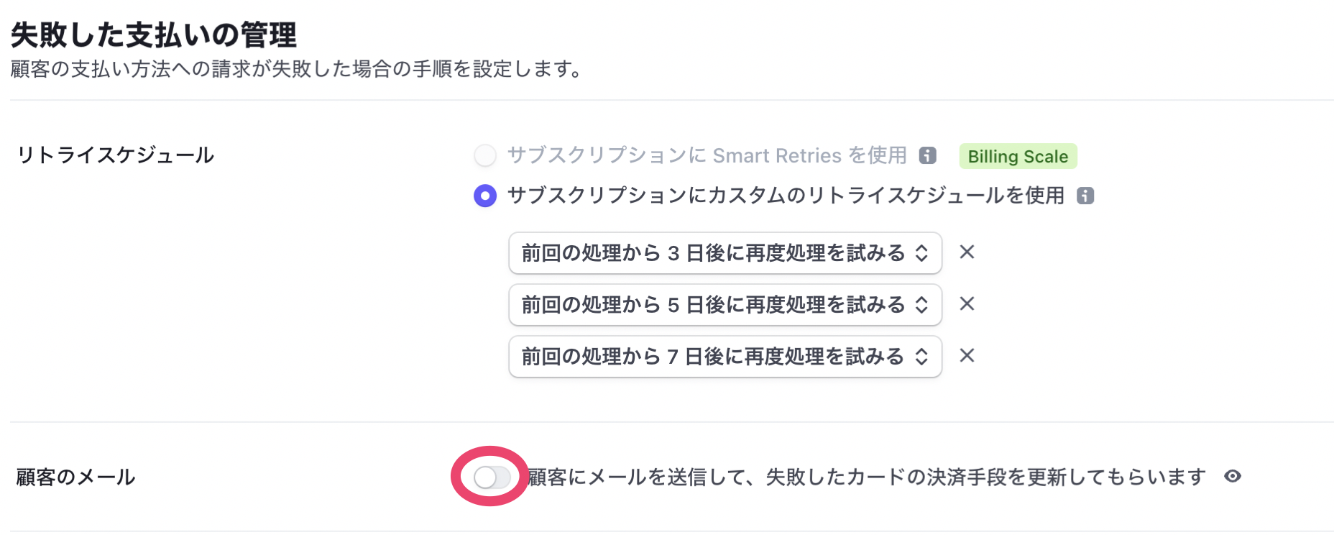1334x535 pixels.
Task: Click the 顧客のメール section label
Action: 74,476
